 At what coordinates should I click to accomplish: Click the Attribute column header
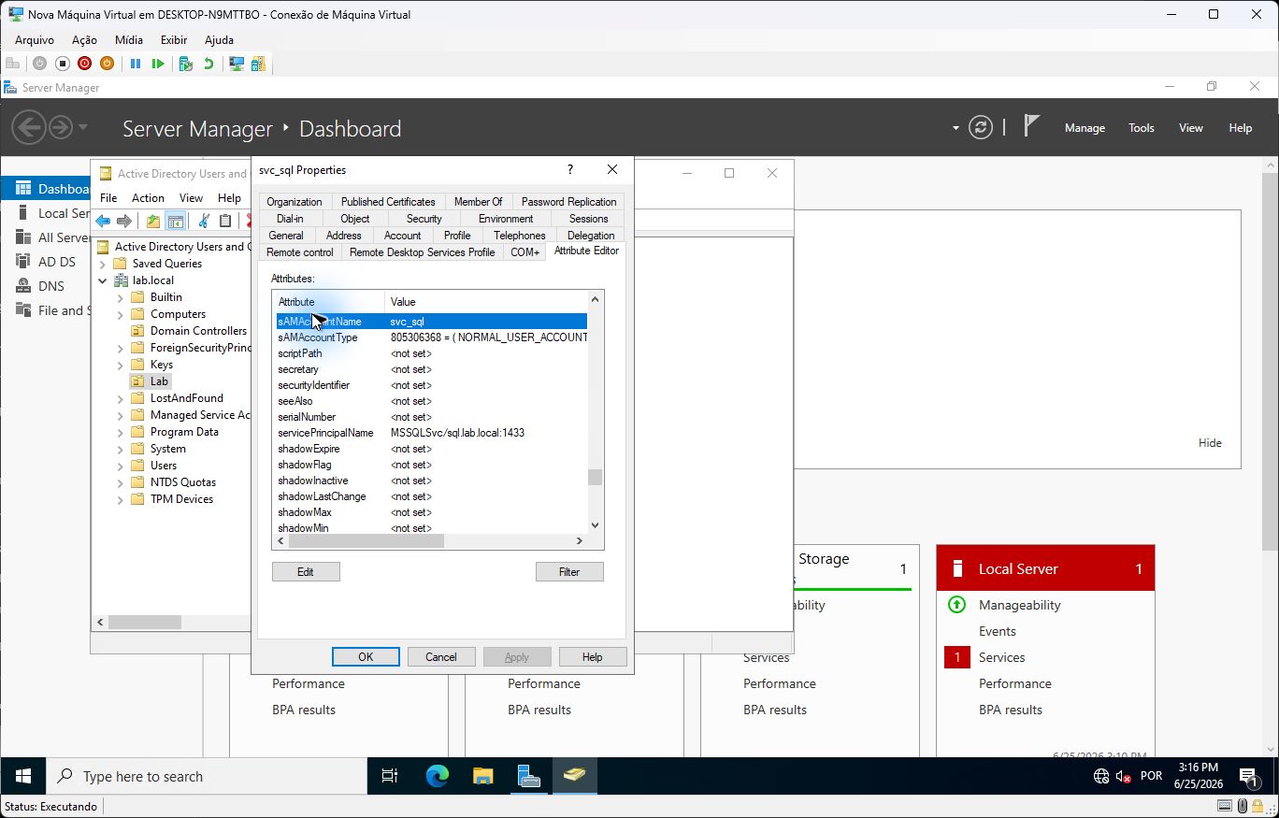point(329,302)
